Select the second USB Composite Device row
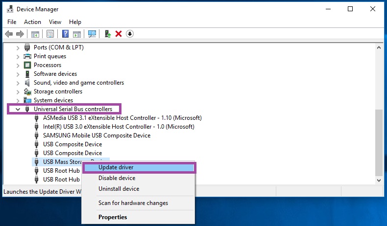387x226 pixels. [x=73, y=153]
